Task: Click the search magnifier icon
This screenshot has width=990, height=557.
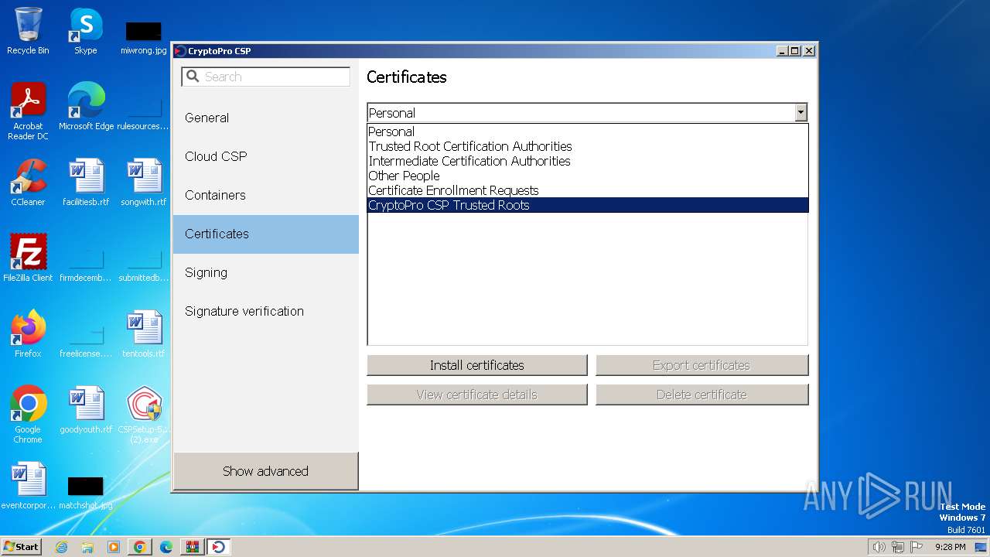Action: pos(193,77)
